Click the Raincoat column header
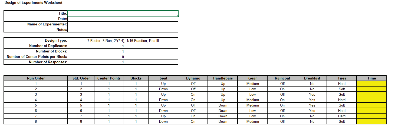395x126 pixels. 282,78
